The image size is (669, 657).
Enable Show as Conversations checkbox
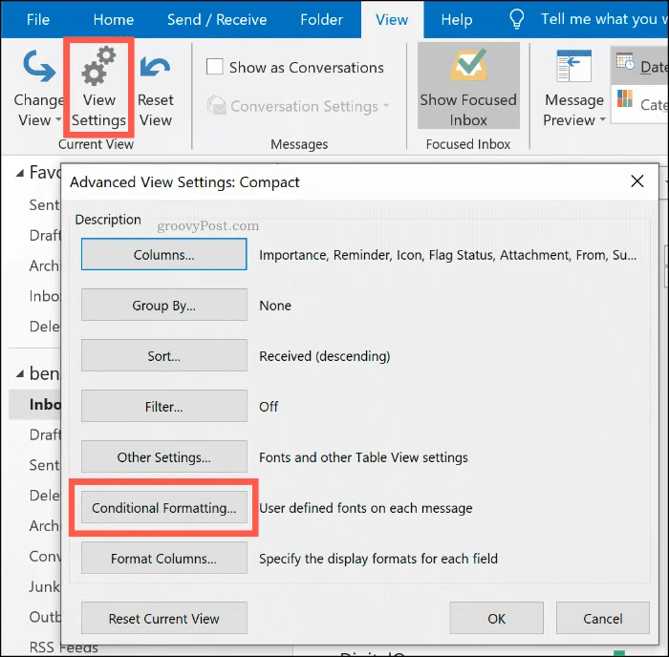click(x=214, y=67)
